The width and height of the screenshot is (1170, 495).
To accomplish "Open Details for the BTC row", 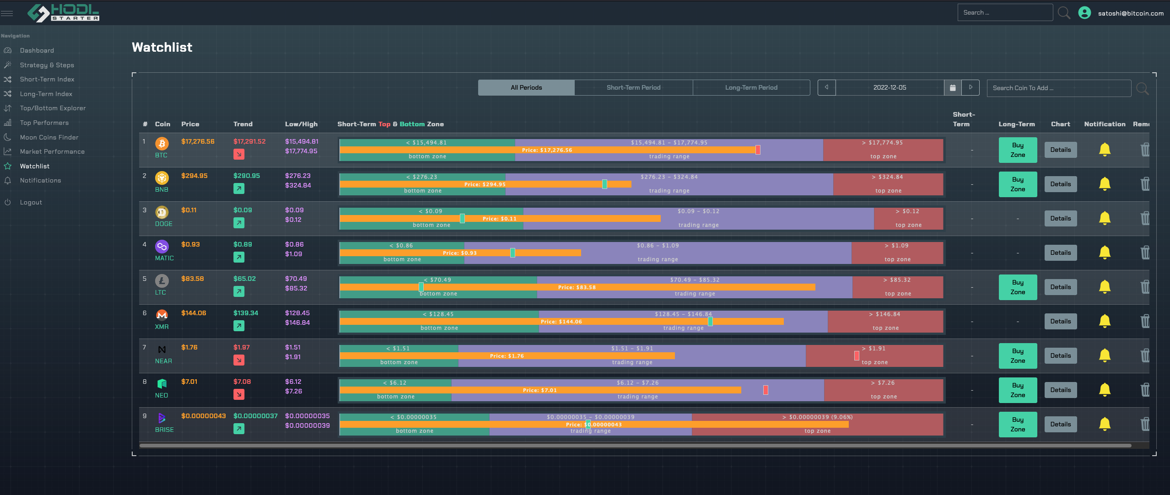I will click(1061, 150).
